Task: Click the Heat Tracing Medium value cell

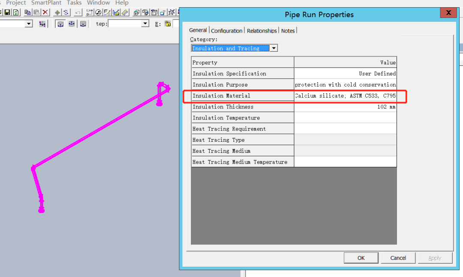Action: click(345, 151)
